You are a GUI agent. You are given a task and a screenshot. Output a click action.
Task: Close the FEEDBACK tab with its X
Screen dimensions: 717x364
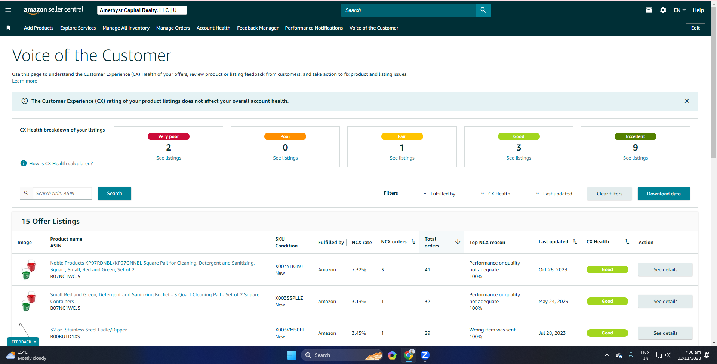[35, 342]
